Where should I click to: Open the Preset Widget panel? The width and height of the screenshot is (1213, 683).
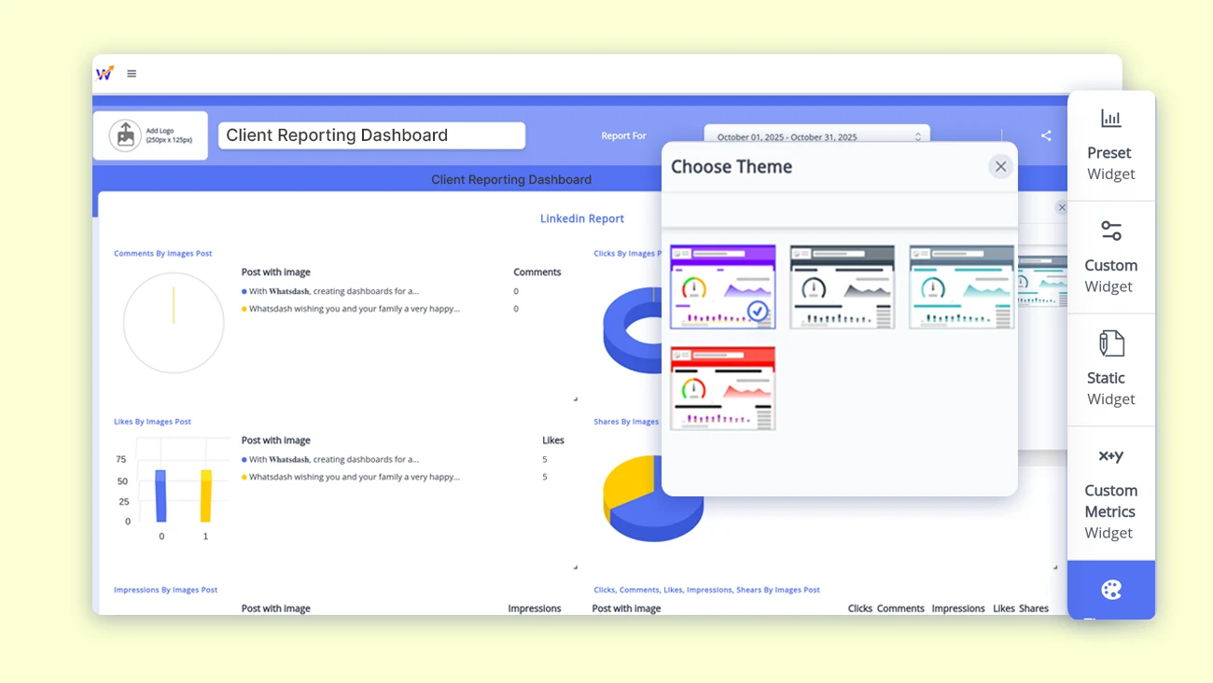coord(1110,145)
